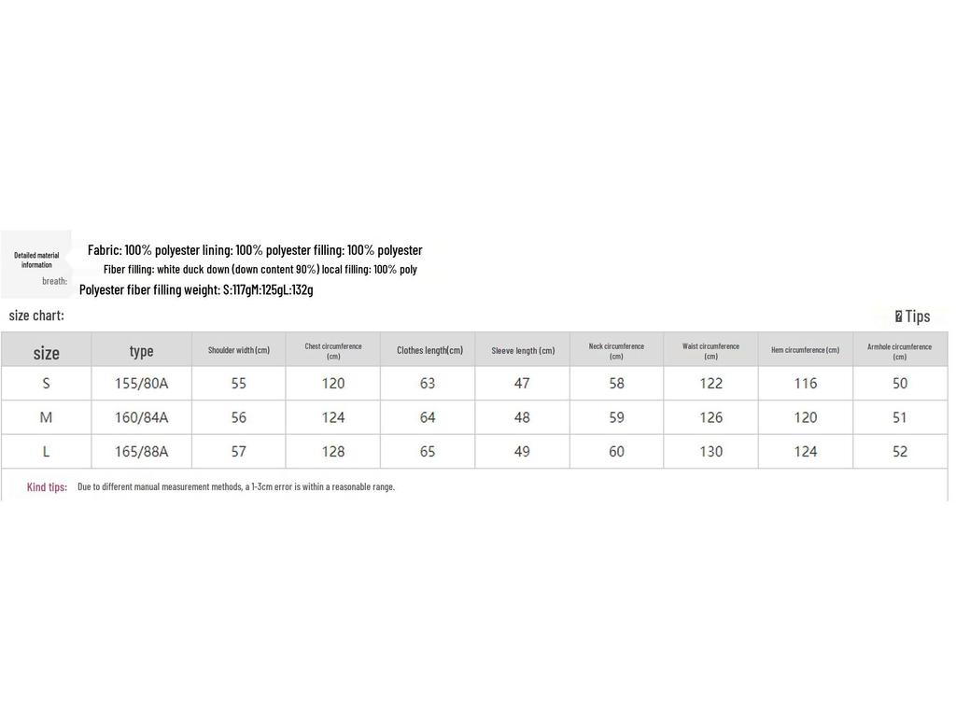Select the Neck circumference (cm) header

tap(616, 351)
